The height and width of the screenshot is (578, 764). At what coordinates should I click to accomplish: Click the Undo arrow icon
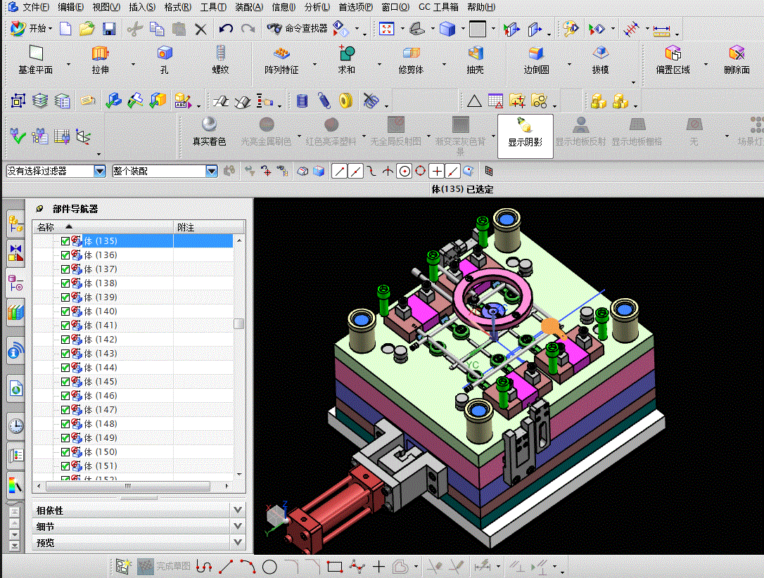tap(226, 29)
